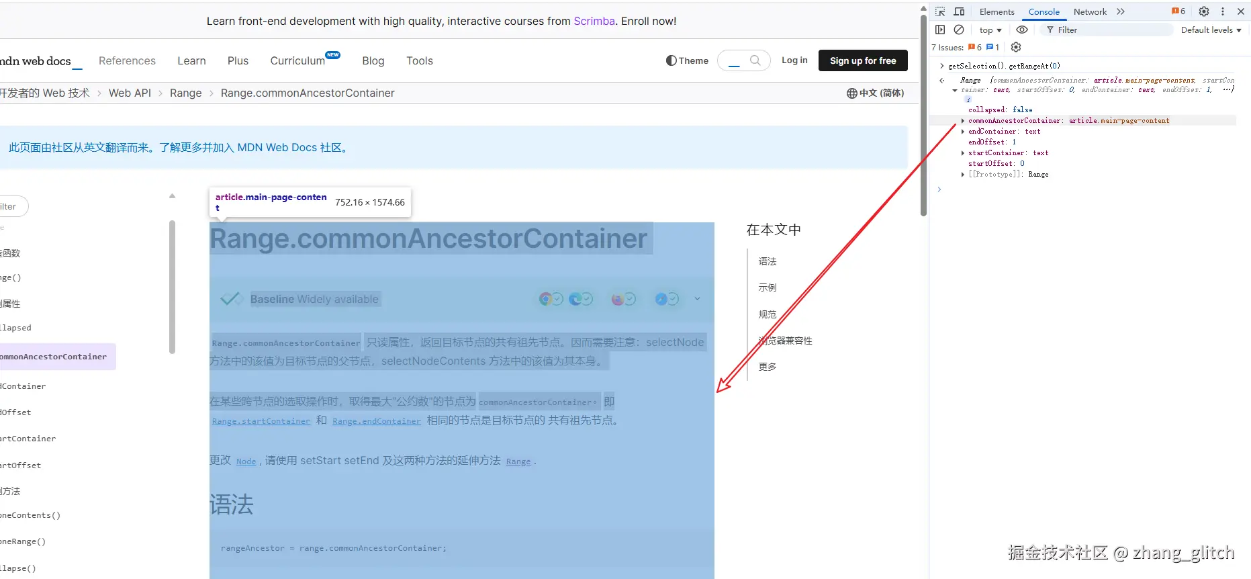Image resolution: width=1251 pixels, height=579 pixels.
Task: Click the Node link in article
Action: (246, 461)
